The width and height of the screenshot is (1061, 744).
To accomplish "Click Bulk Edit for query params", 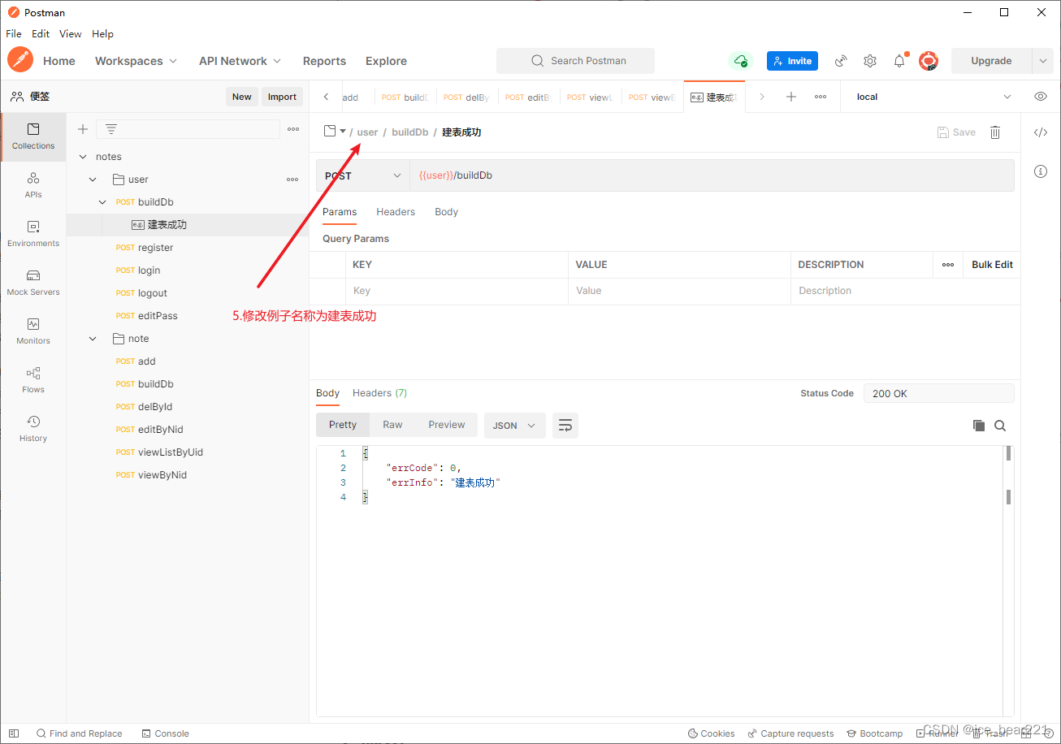I will (x=992, y=265).
